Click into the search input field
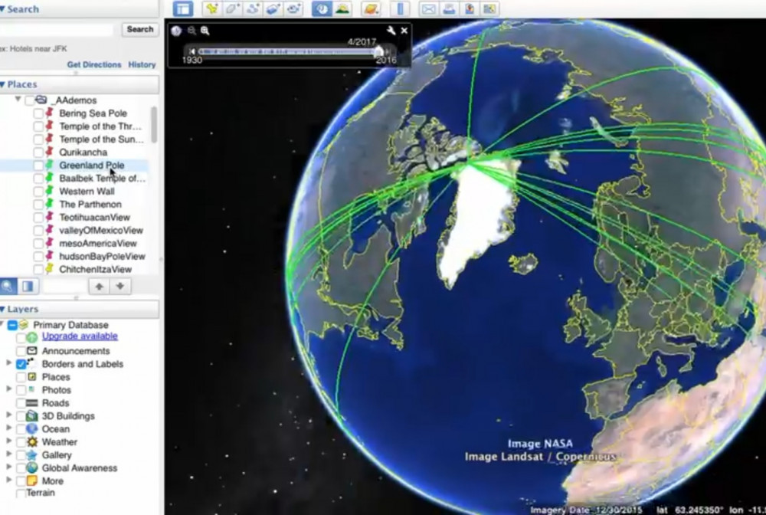Image resolution: width=766 pixels, height=515 pixels. click(57, 30)
